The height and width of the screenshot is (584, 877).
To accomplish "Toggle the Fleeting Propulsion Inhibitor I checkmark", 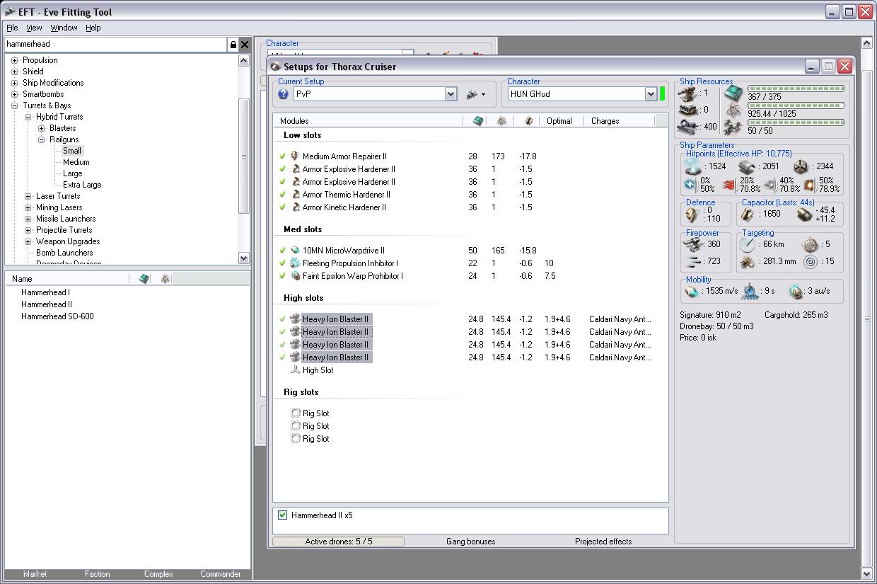I will (283, 263).
